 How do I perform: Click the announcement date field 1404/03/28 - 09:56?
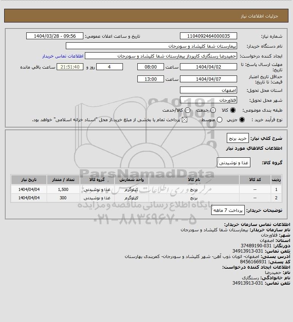[x=55, y=36]
